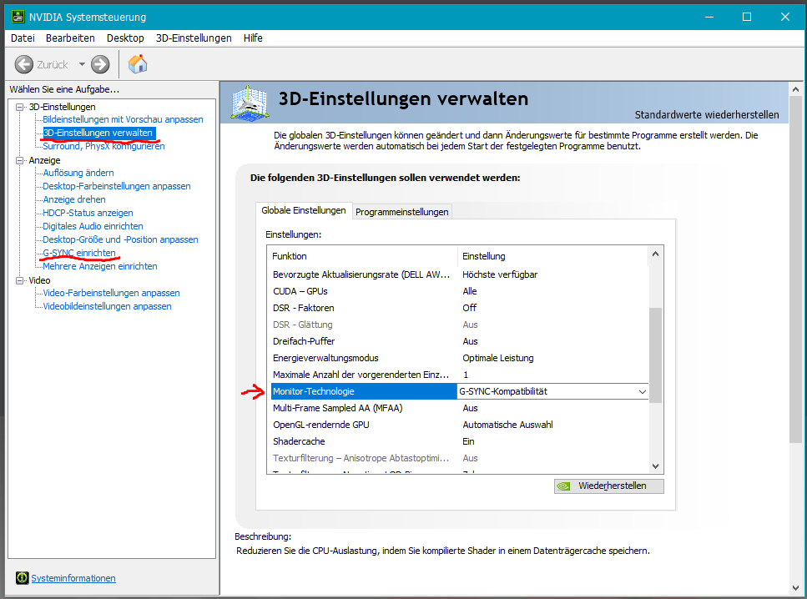Click the settings list scrollbar thumb

(x=655, y=355)
